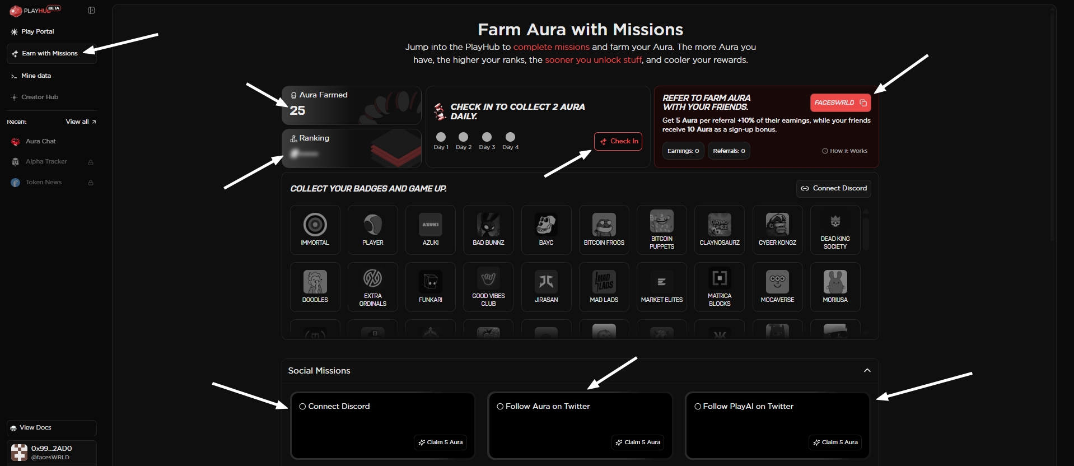The width and height of the screenshot is (1074, 466).
Task: Select the FUNKARI badge
Action: pyautogui.click(x=431, y=287)
